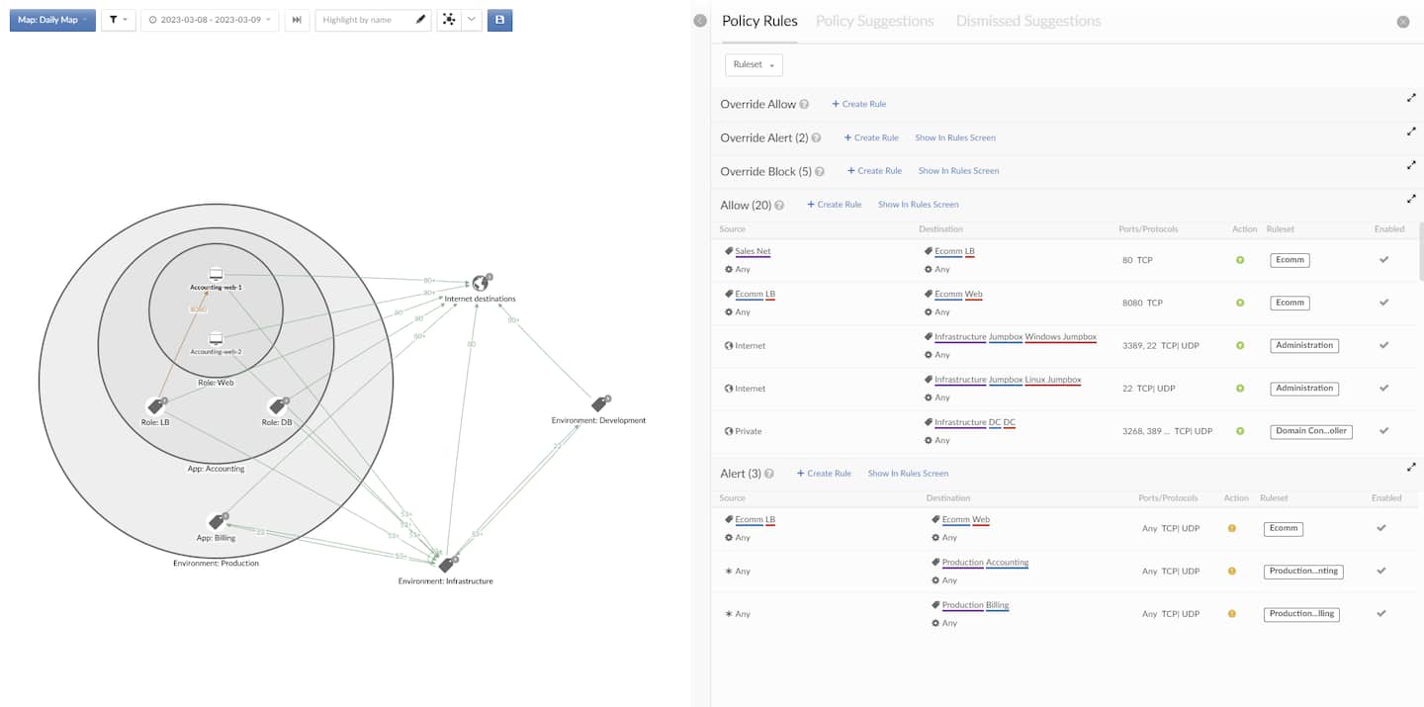Image resolution: width=1424 pixels, height=707 pixels.
Task: Toggle enabled checkmark for Private DC rule
Action: tap(1383, 431)
